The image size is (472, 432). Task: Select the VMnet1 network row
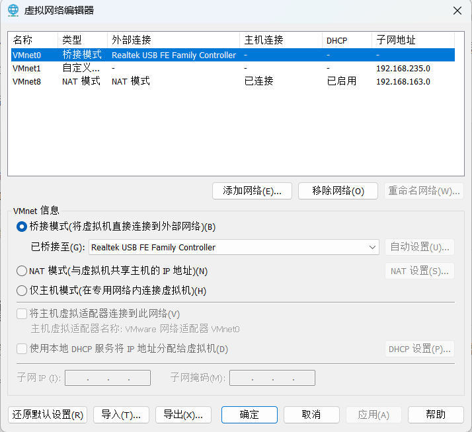click(233, 68)
